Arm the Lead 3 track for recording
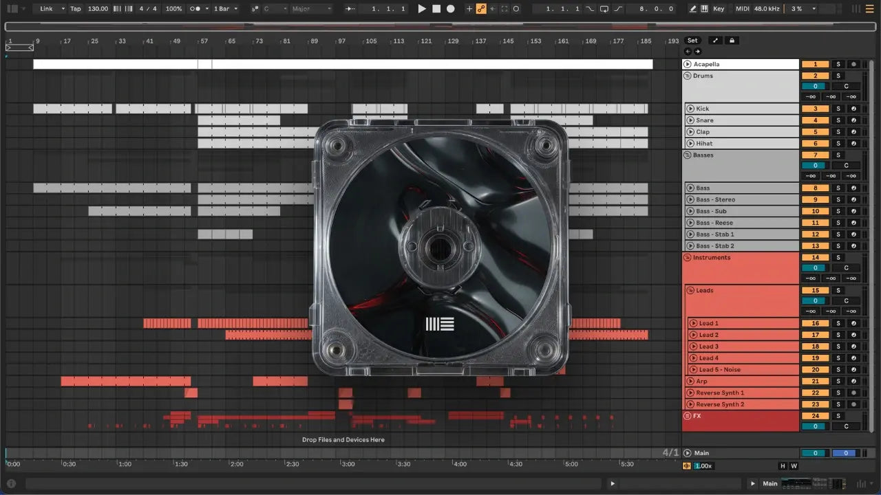The image size is (881, 495). tap(853, 347)
